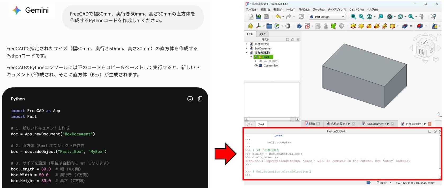Toggle visibility of the Part item
The image size is (444, 190).
pos(256,57)
